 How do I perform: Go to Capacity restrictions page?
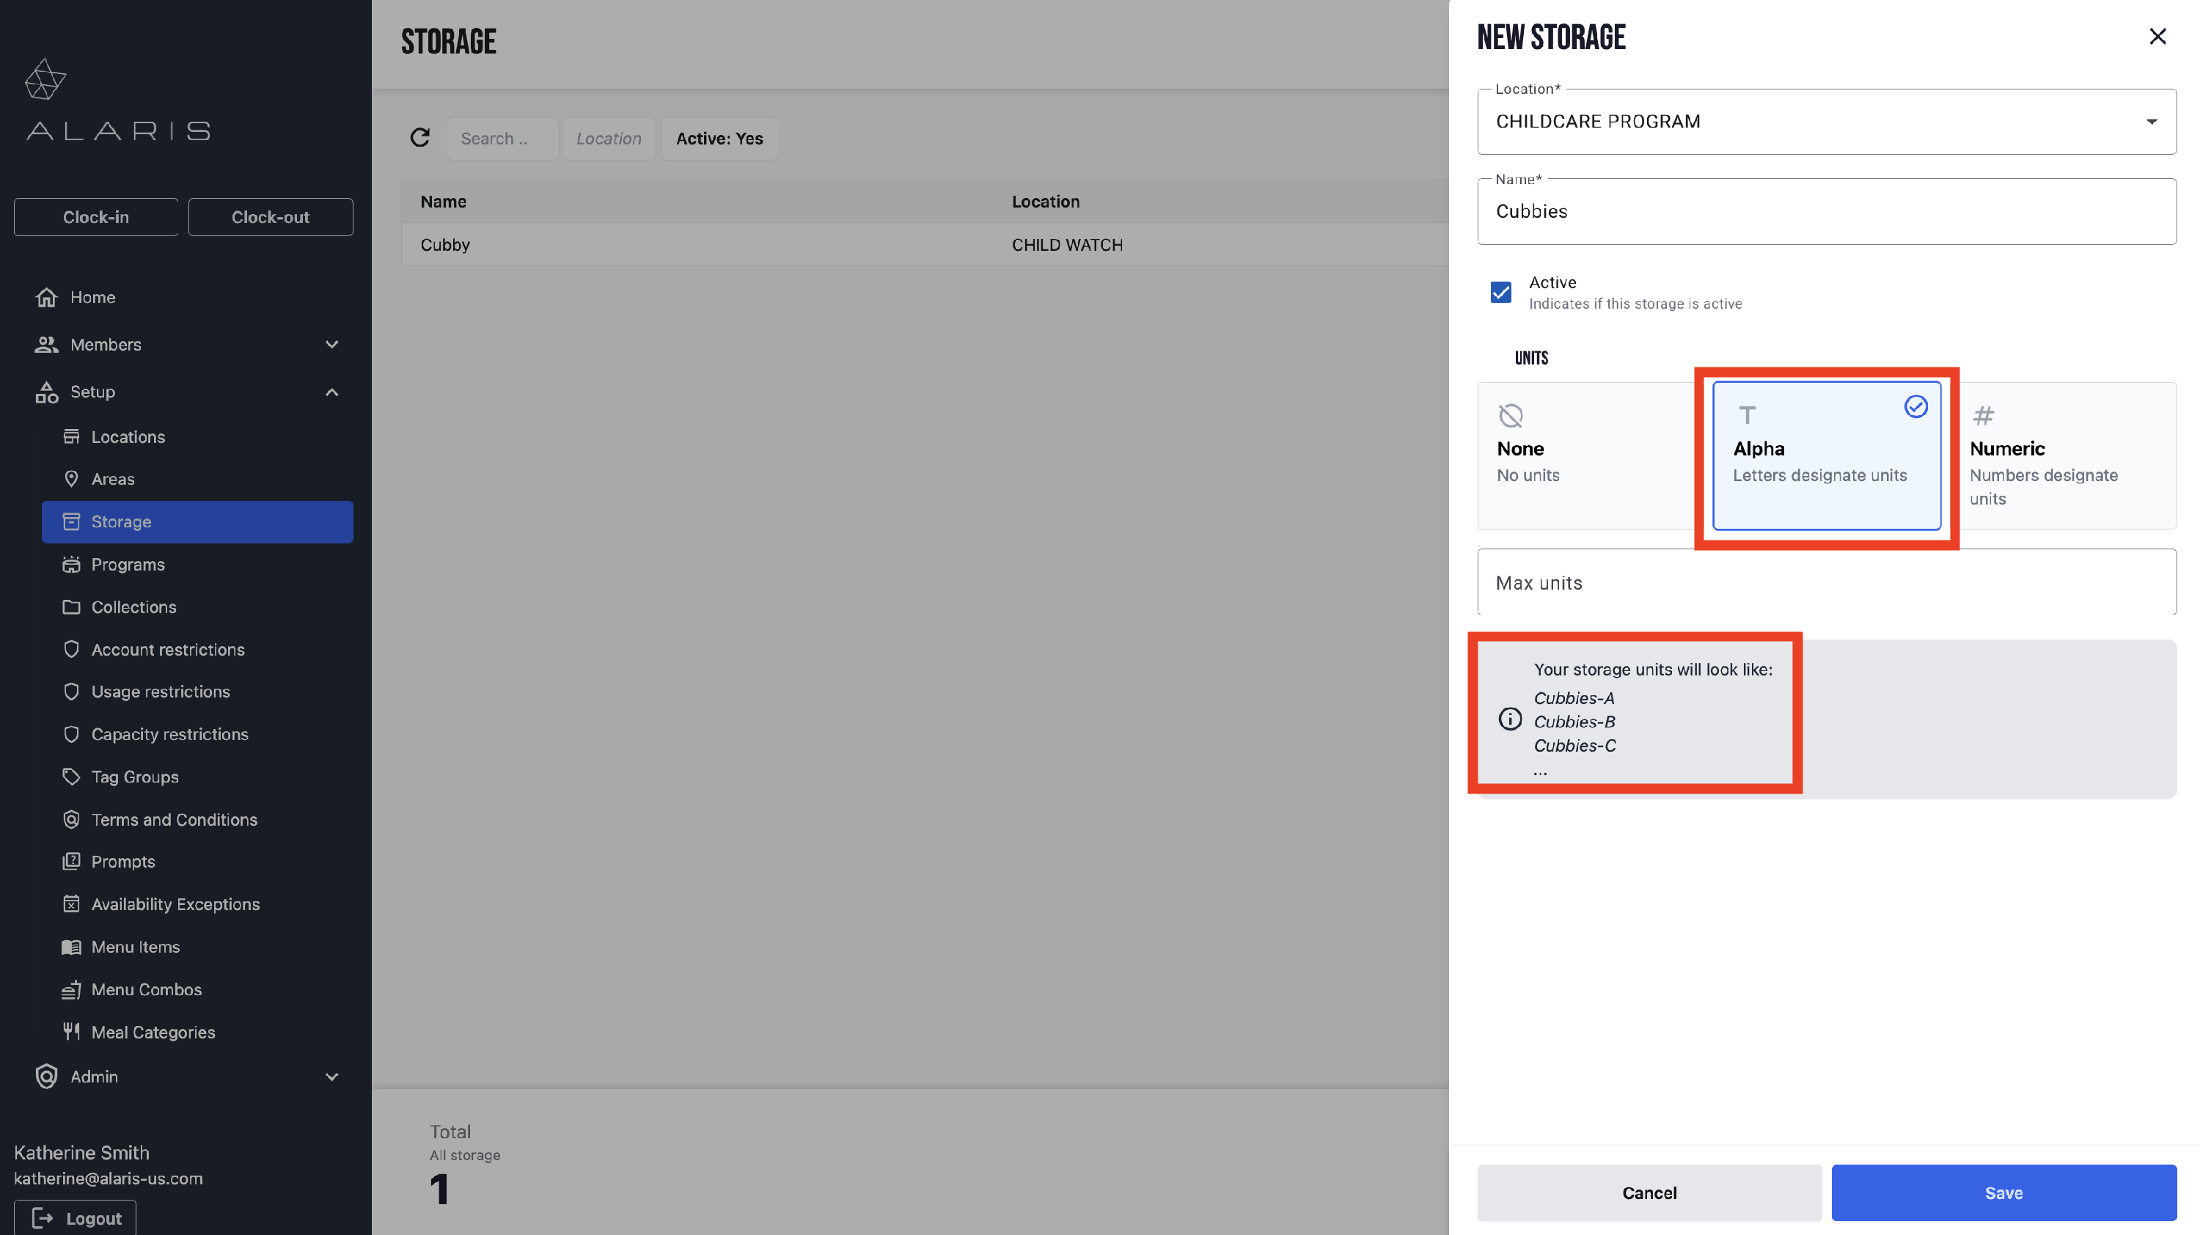click(169, 733)
